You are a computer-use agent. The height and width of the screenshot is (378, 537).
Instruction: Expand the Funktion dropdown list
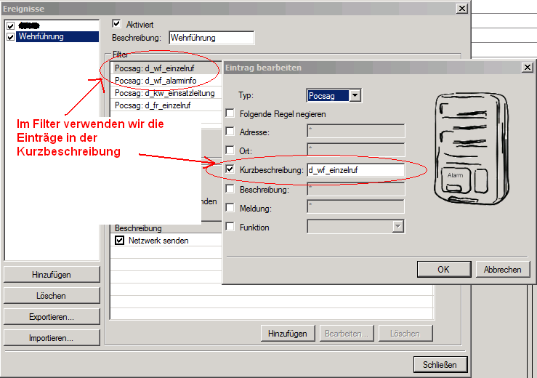397,227
